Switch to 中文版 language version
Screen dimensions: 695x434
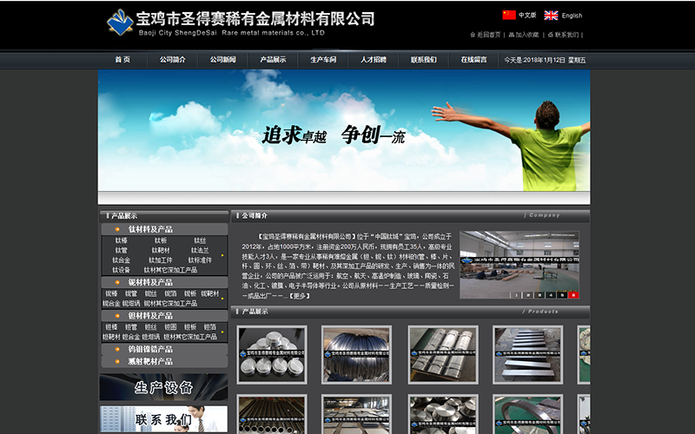pyautogui.click(x=527, y=16)
